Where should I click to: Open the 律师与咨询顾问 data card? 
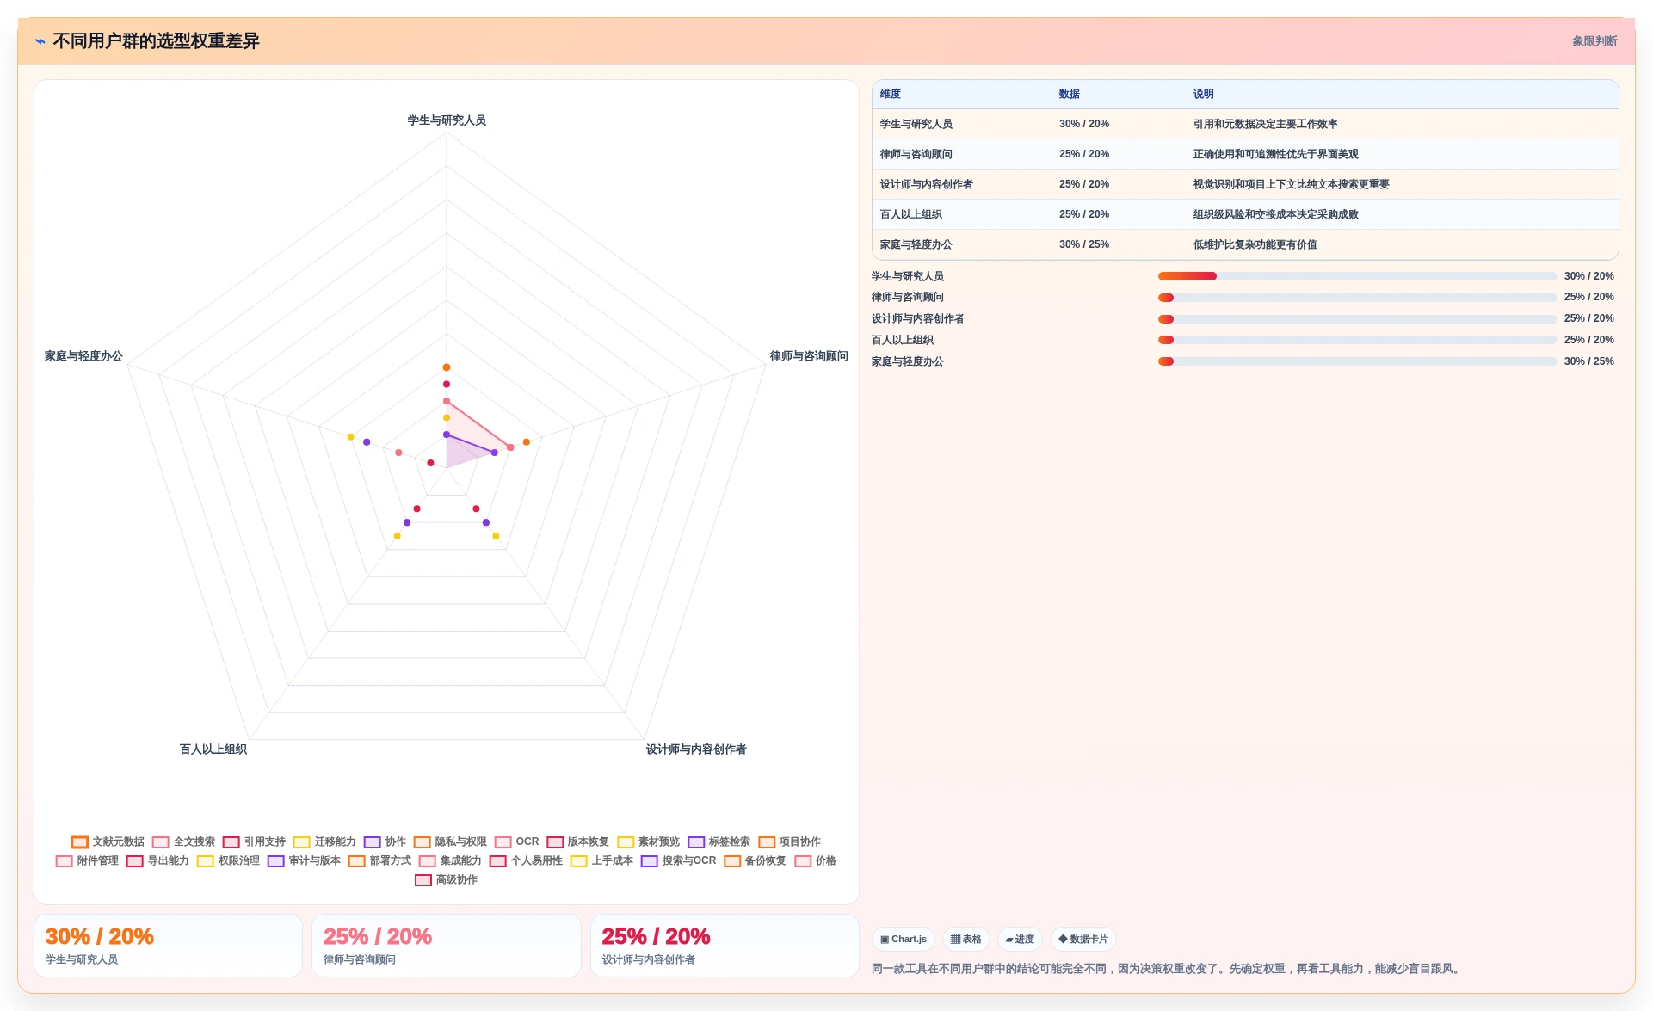[446, 946]
